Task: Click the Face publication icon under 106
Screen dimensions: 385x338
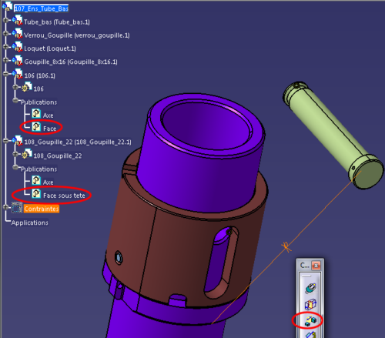Action: point(36,127)
